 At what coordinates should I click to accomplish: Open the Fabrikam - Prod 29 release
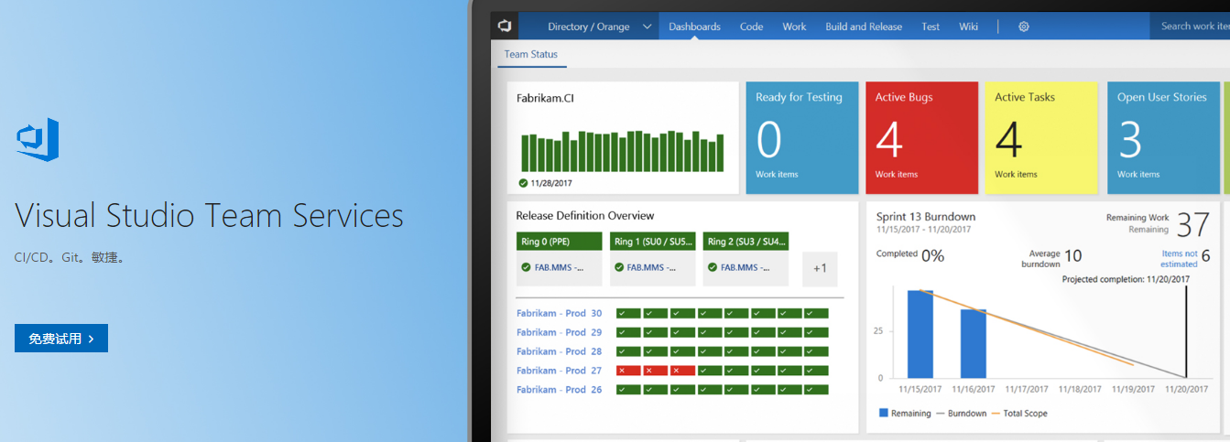click(x=559, y=332)
